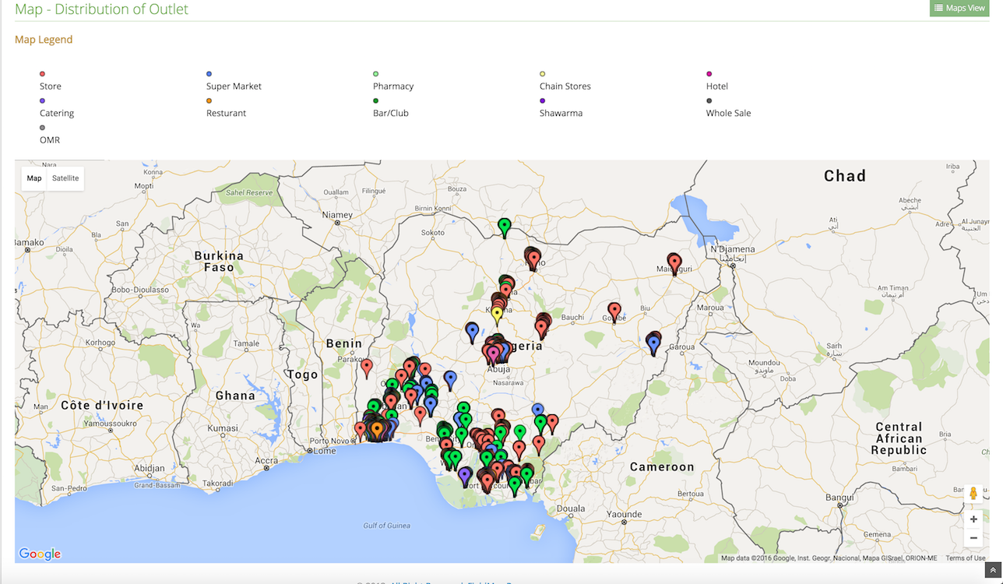Click the Niamey city label
Image resolution: width=1003 pixels, height=584 pixels.
[x=337, y=215]
